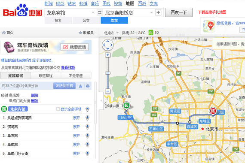This screenshot has width=245, height=163.
Task: Locate step 2 滨河路 on map
Action: (x=88, y=127)
